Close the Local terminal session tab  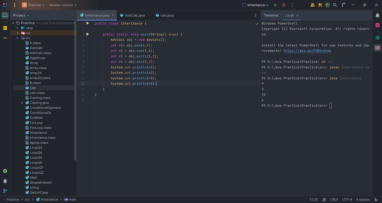(297, 15)
